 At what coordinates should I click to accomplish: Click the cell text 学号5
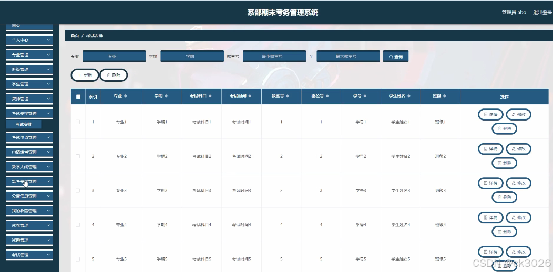(x=361, y=259)
